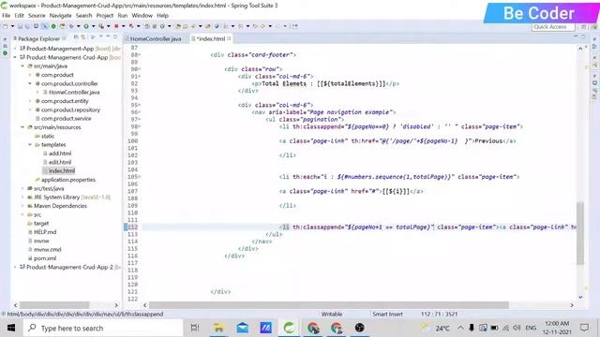The height and width of the screenshot is (337, 600).
Task: Click the editor vertical scrollbar thumb
Action: (580, 233)
